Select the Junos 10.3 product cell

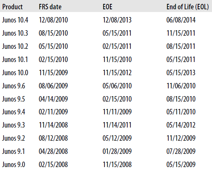coord(15,33)
